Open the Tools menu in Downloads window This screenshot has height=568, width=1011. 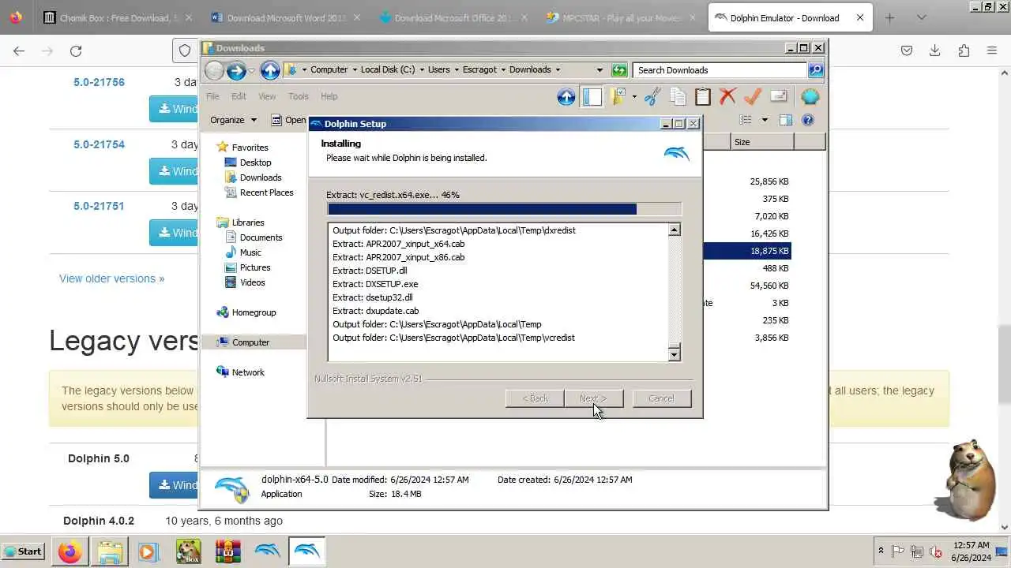coord(299,96)
